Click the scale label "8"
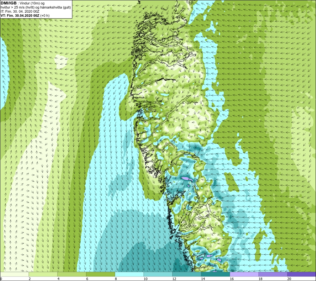 [x=116, y=279]
